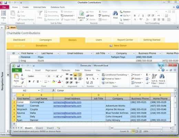Click the Excel Borders icon
Viewport: 179px width, 138px height.
click(x=45, y=81)
